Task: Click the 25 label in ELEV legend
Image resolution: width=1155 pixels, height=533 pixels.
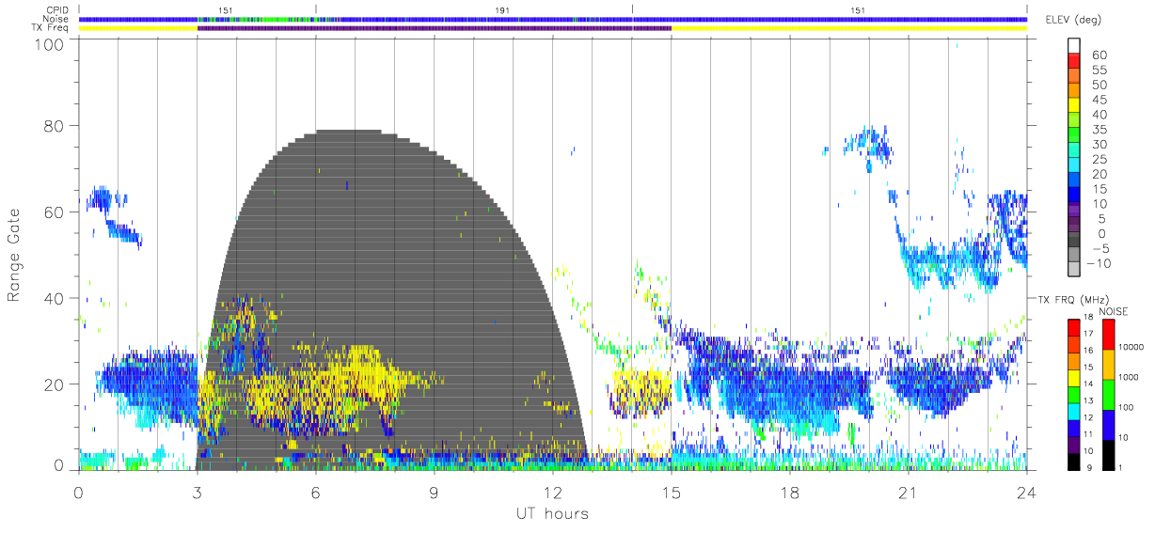Action: tap(1099, 160)
